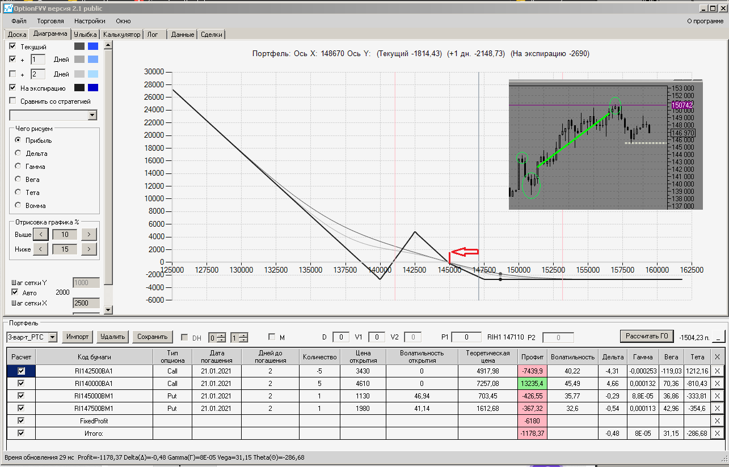Select the Дельта radio button
This screenshot has width=729, height=467.
[19, 153]
